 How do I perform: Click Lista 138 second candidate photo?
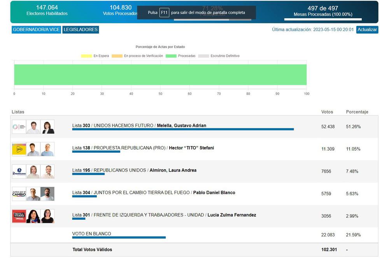pos(47,149)
